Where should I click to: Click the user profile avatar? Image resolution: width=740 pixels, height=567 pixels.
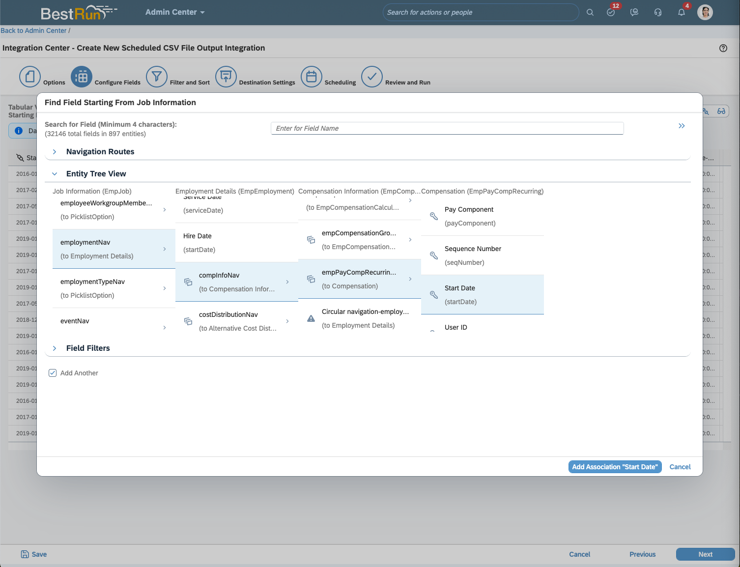[x=705, y=12]
